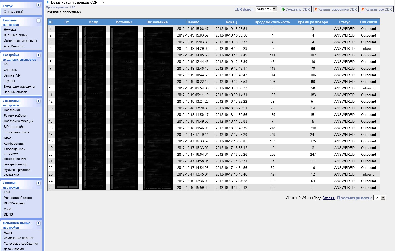Open Черный список in the sidebar
This screenshot has width=395, height=251.
(x=15, y=92)
